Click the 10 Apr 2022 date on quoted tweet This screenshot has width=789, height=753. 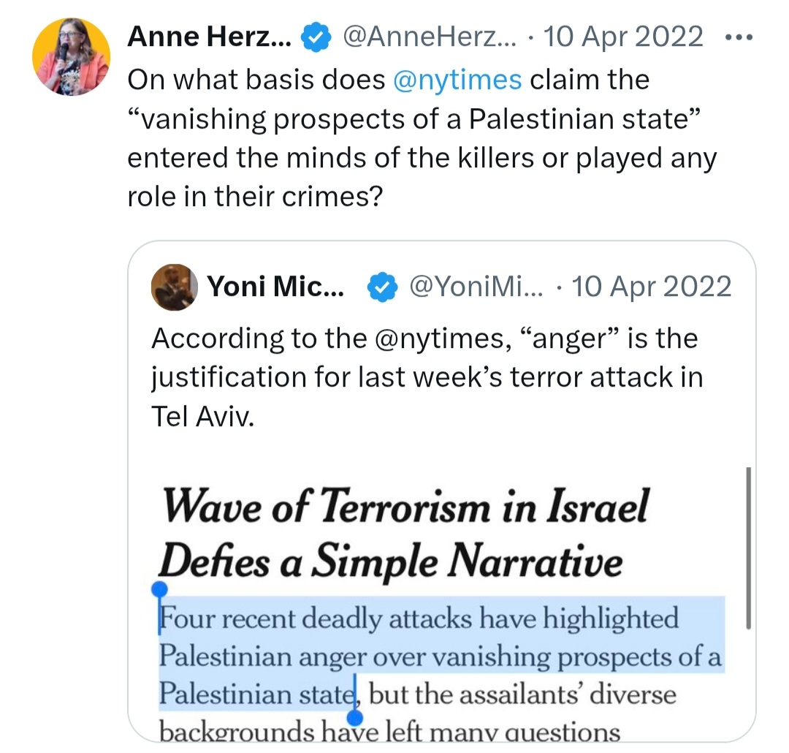pyautogui.click(x=651, y=287)
